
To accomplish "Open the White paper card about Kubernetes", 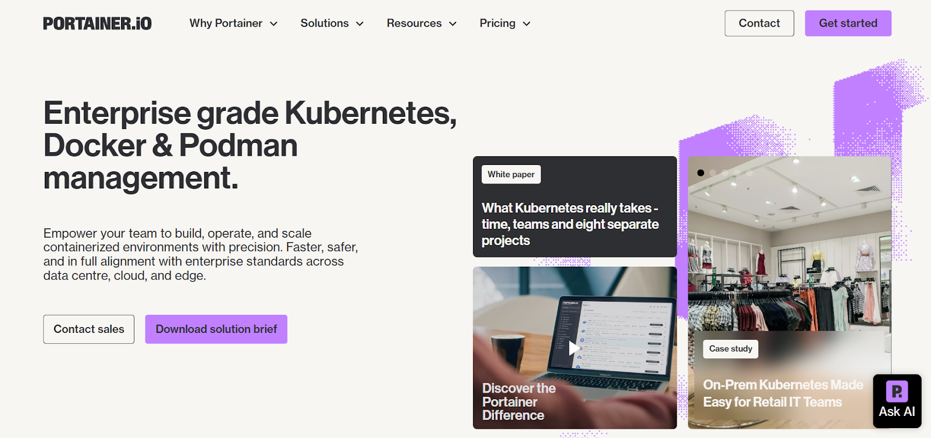I will (x=575, y=207).
